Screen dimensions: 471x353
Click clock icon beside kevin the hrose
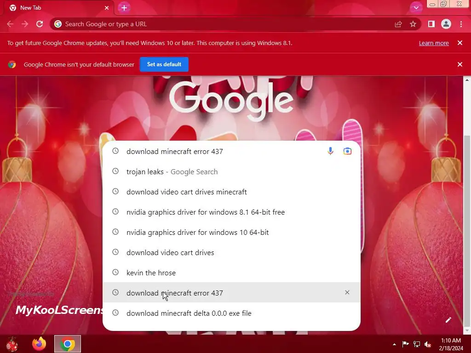(x=115, y=272)
